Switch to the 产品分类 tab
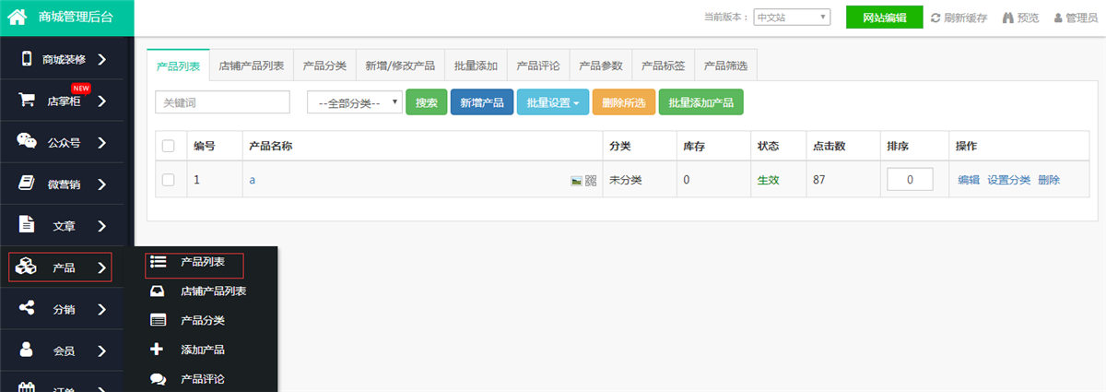1106x392 pixels. [324, 65]
